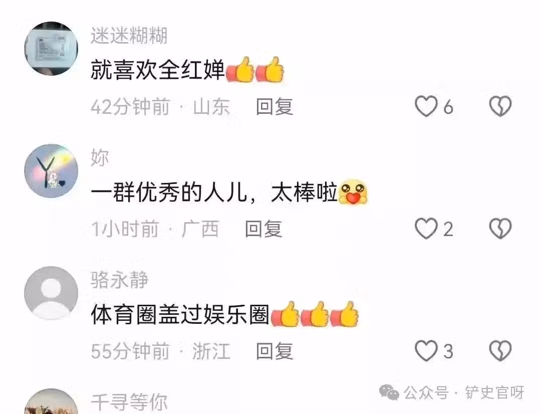Reply to the 浙江 comment via 回复
Screen dimensions: 541x414
(275, 351)
